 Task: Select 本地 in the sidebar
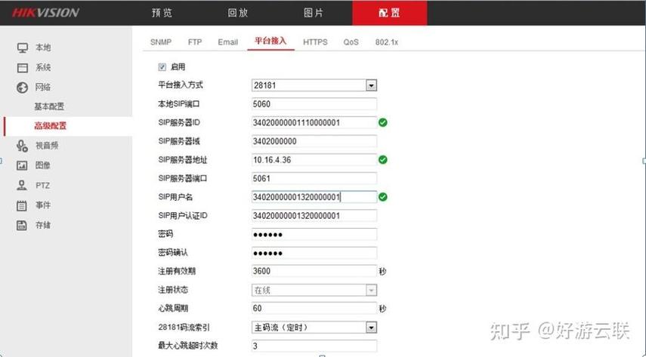pyautogui.click(x=43, y=48)
